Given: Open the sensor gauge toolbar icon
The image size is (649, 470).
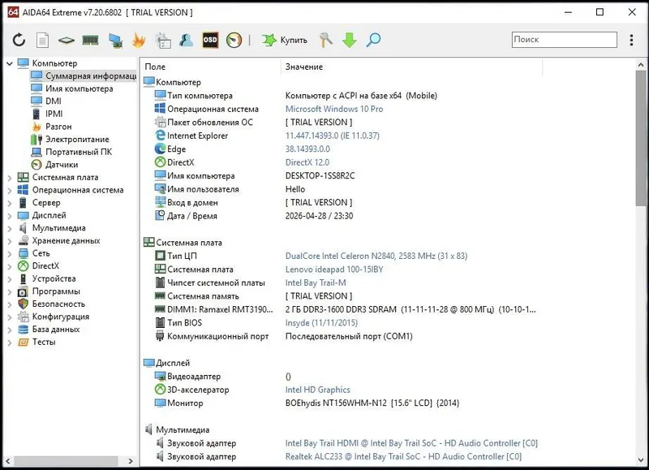Looking at the screenshot, I should pyautogui.click(x=234, y=40).
